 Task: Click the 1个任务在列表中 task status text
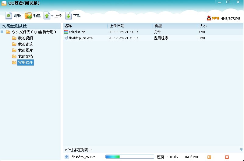(x=78, y=150)
